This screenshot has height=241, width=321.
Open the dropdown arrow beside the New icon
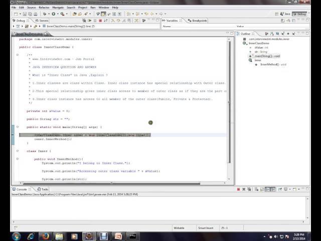tap(20, 14)
